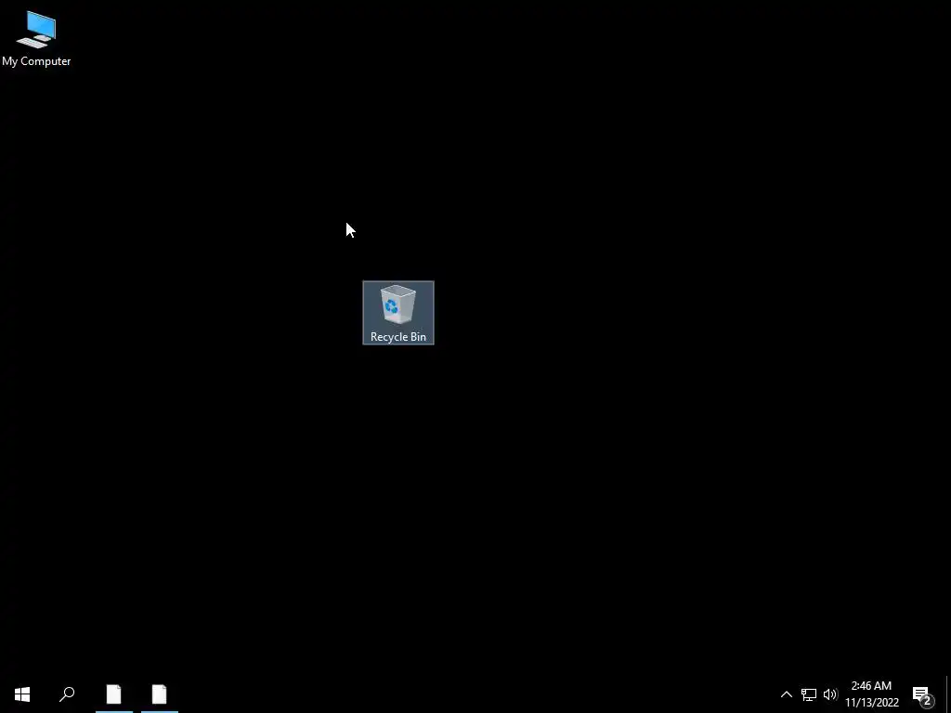Select the My Computer desktop icon
Image resolution: width=951 pixels, height=713 pixels.
point(36,39)
